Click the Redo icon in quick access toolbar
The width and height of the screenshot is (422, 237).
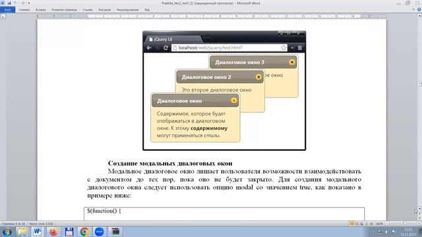pos(23,3)
